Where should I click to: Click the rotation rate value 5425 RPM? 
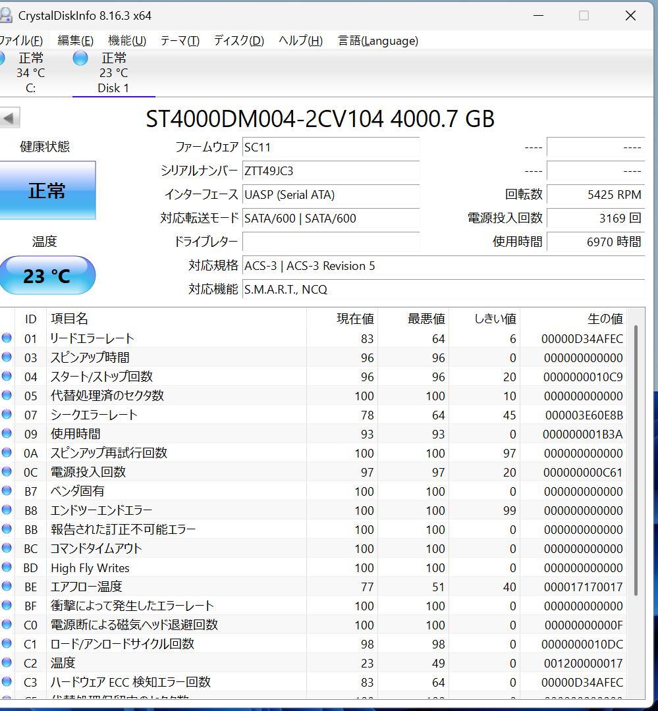point(595,194)
